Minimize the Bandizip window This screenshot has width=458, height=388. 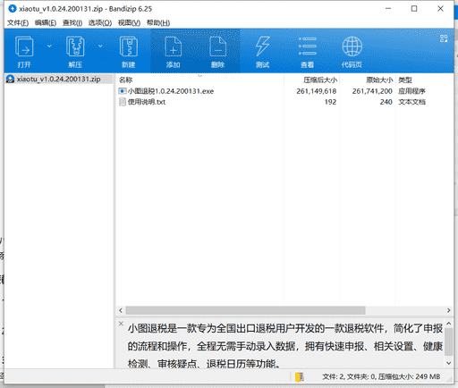click(x=388, y=9)
